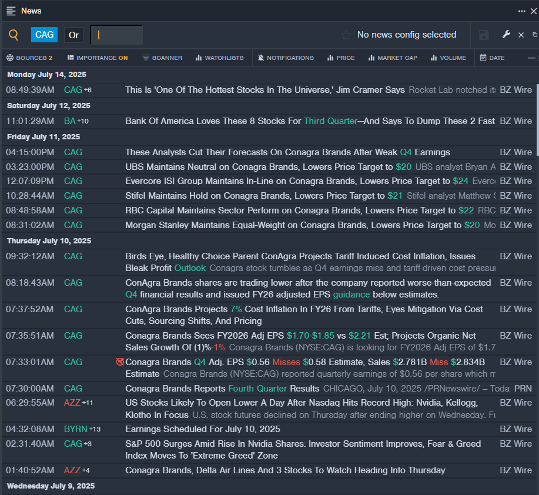
Task: Open Stifel Maintains Hold on Conagra headline
Action: coord(264,196)
